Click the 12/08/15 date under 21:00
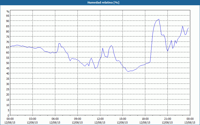The image size is (200, 125). [167, 122]
